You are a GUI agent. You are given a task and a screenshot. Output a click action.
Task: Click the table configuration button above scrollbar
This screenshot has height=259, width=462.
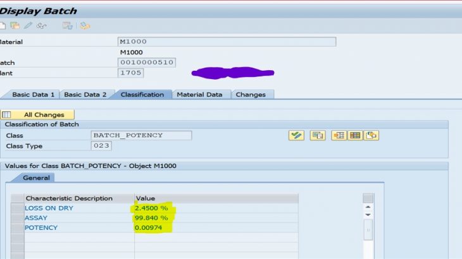click(368, 198)
